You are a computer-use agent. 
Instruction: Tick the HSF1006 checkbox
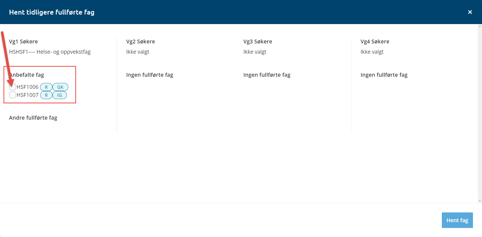pos(13,87)
